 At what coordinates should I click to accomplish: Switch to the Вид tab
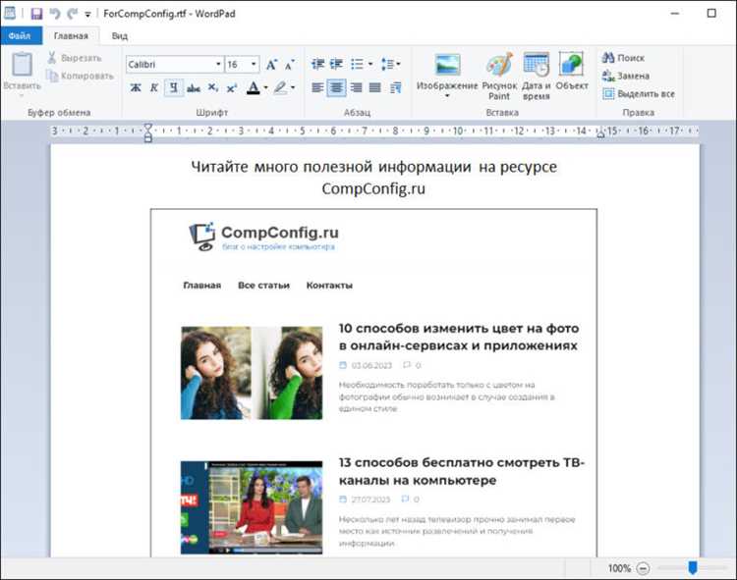point(120,36)
